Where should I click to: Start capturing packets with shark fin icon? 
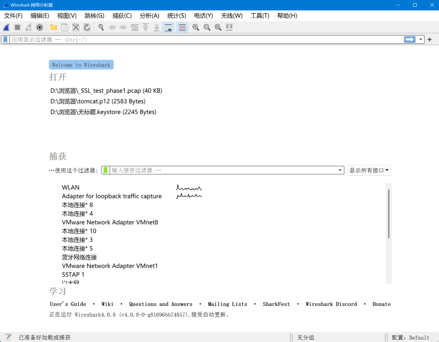click(6, 27)
